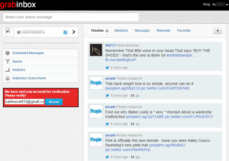
Task: Click Twitter bird icon on weight loss tweet
Action: [x=107, y=96]
